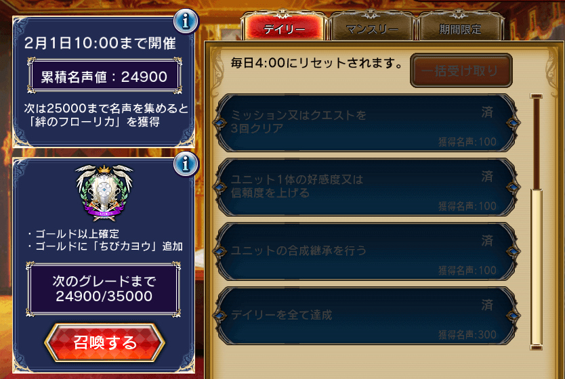Click the 累積名声値 24900 box
This screenshot has width=565, height=379.
(x=104, y=76)
